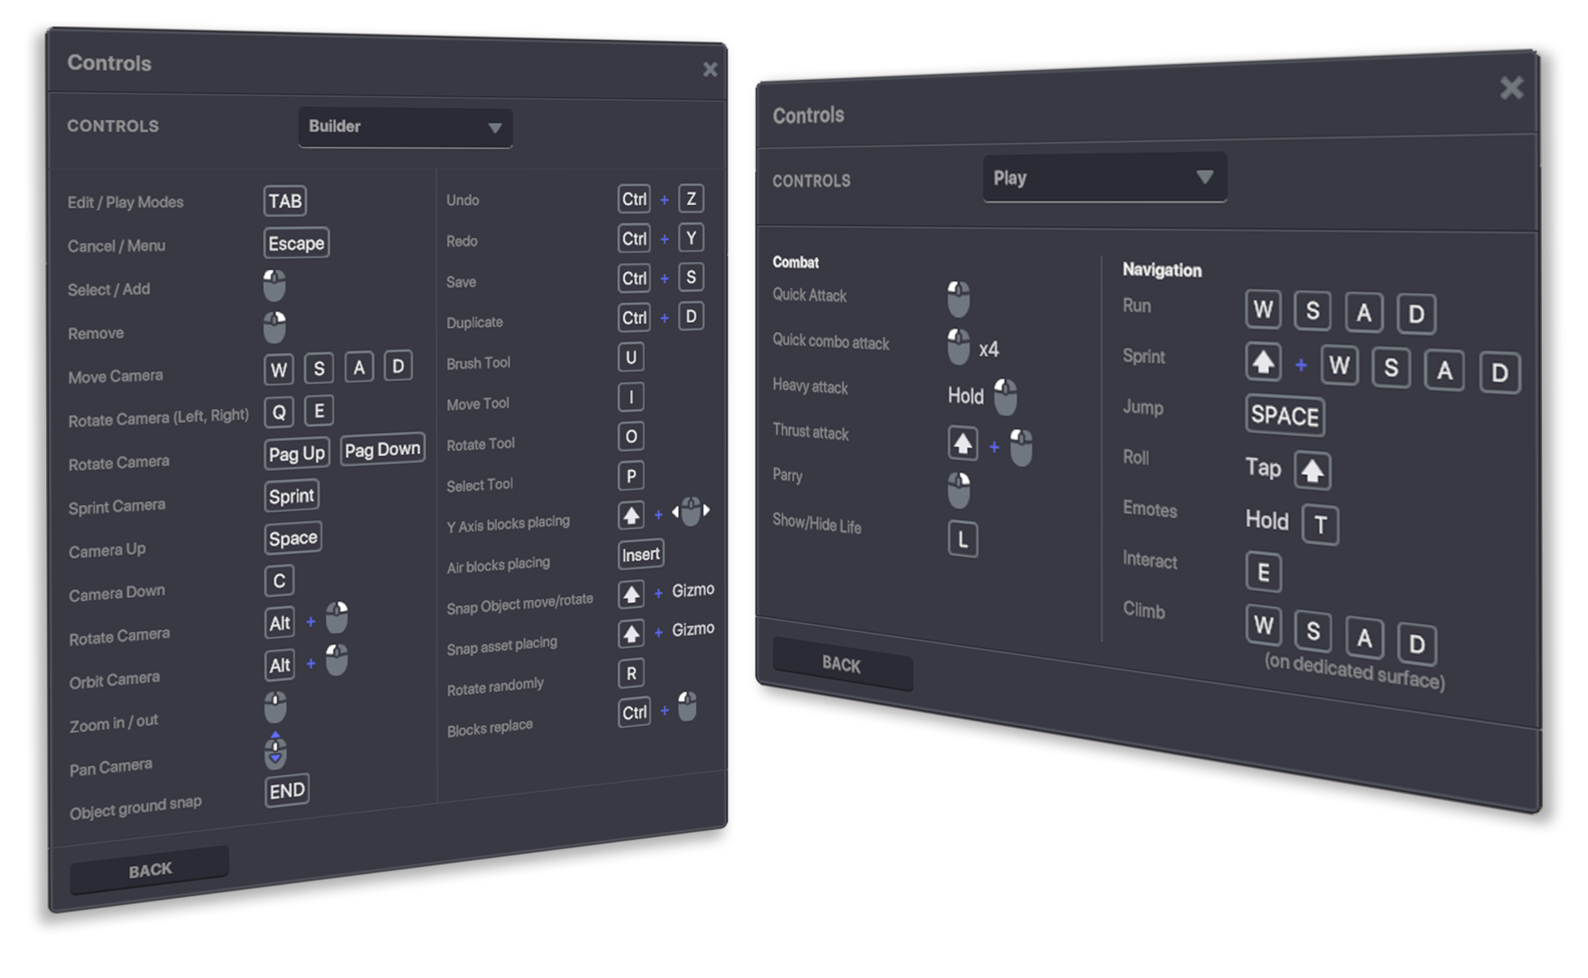Click the mouse icon for Parry
The height and width of the screenshot is (978, 1588).
pyautogui.click(x=958, y=490)
